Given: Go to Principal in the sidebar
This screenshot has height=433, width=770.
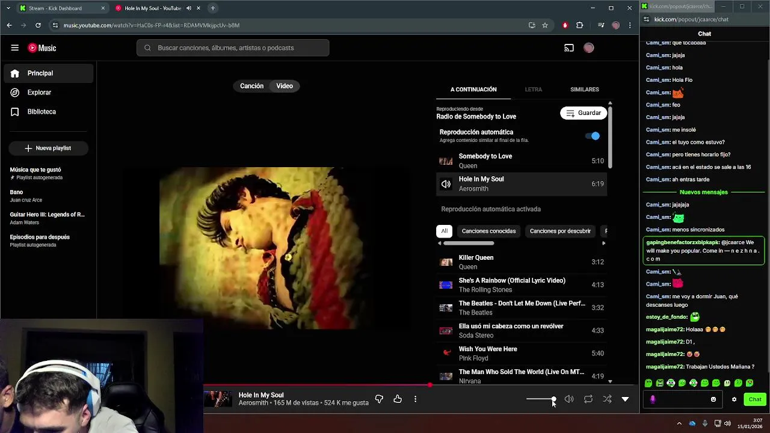Looking at the screenshot, I should pos(48,73).
